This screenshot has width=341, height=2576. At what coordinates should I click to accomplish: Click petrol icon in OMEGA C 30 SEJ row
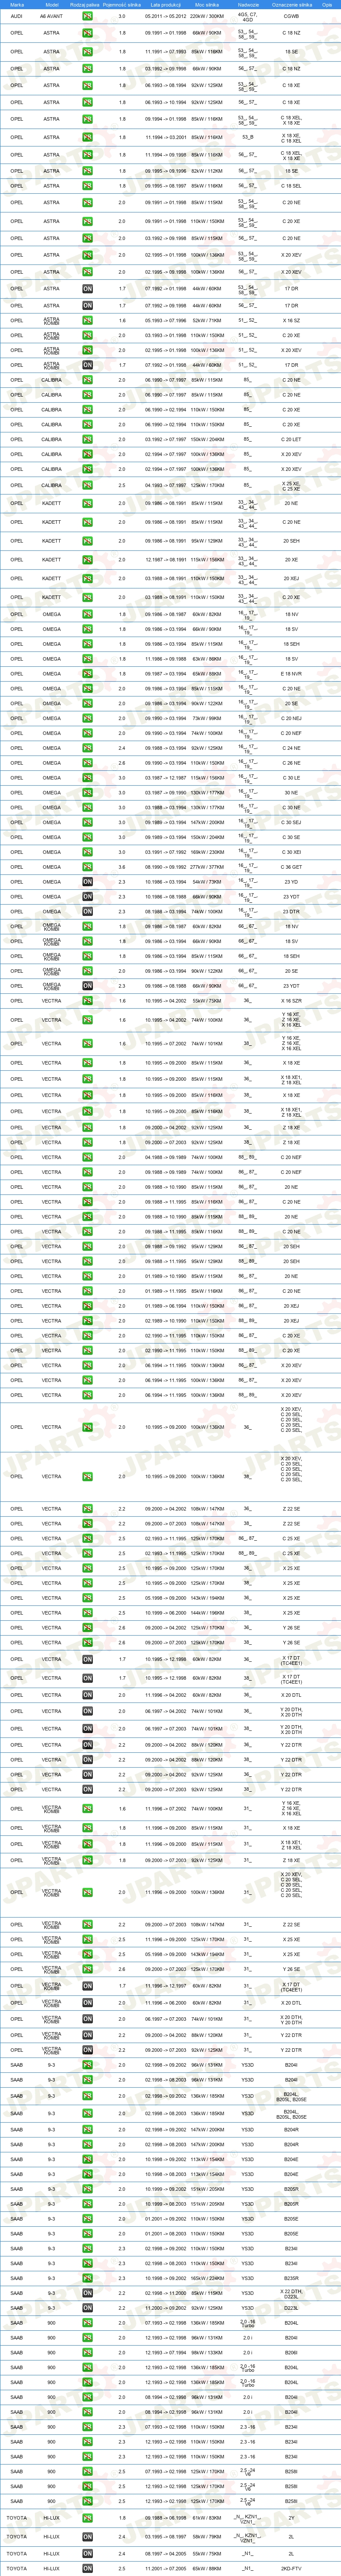click(x=88, y=822)
